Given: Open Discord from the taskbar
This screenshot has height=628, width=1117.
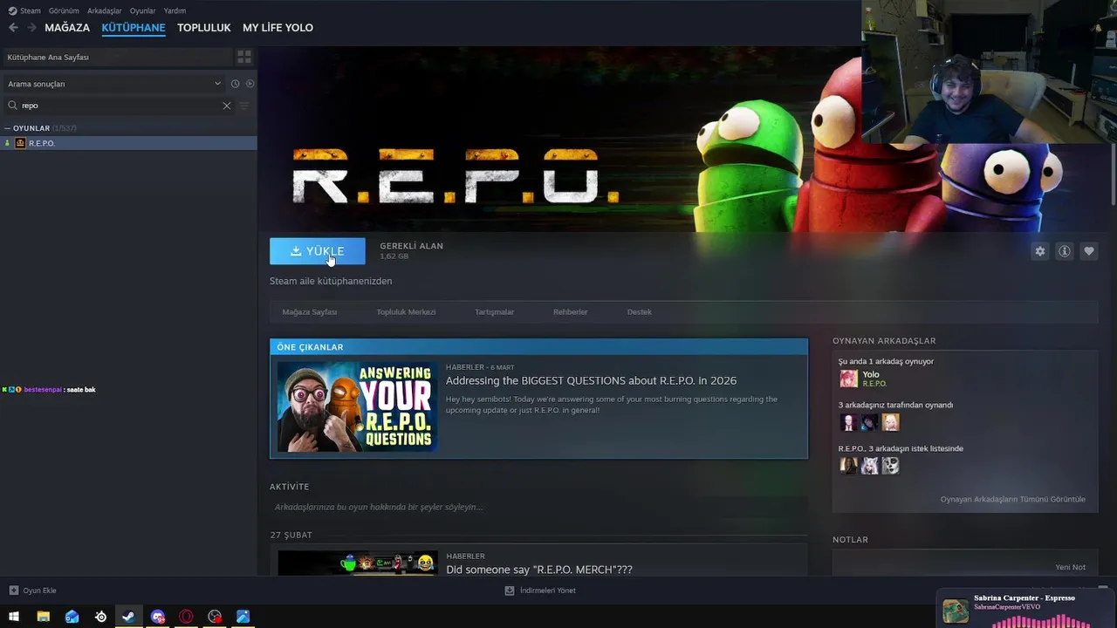Looking at the screenshot, I should click(x=157, y=617).
